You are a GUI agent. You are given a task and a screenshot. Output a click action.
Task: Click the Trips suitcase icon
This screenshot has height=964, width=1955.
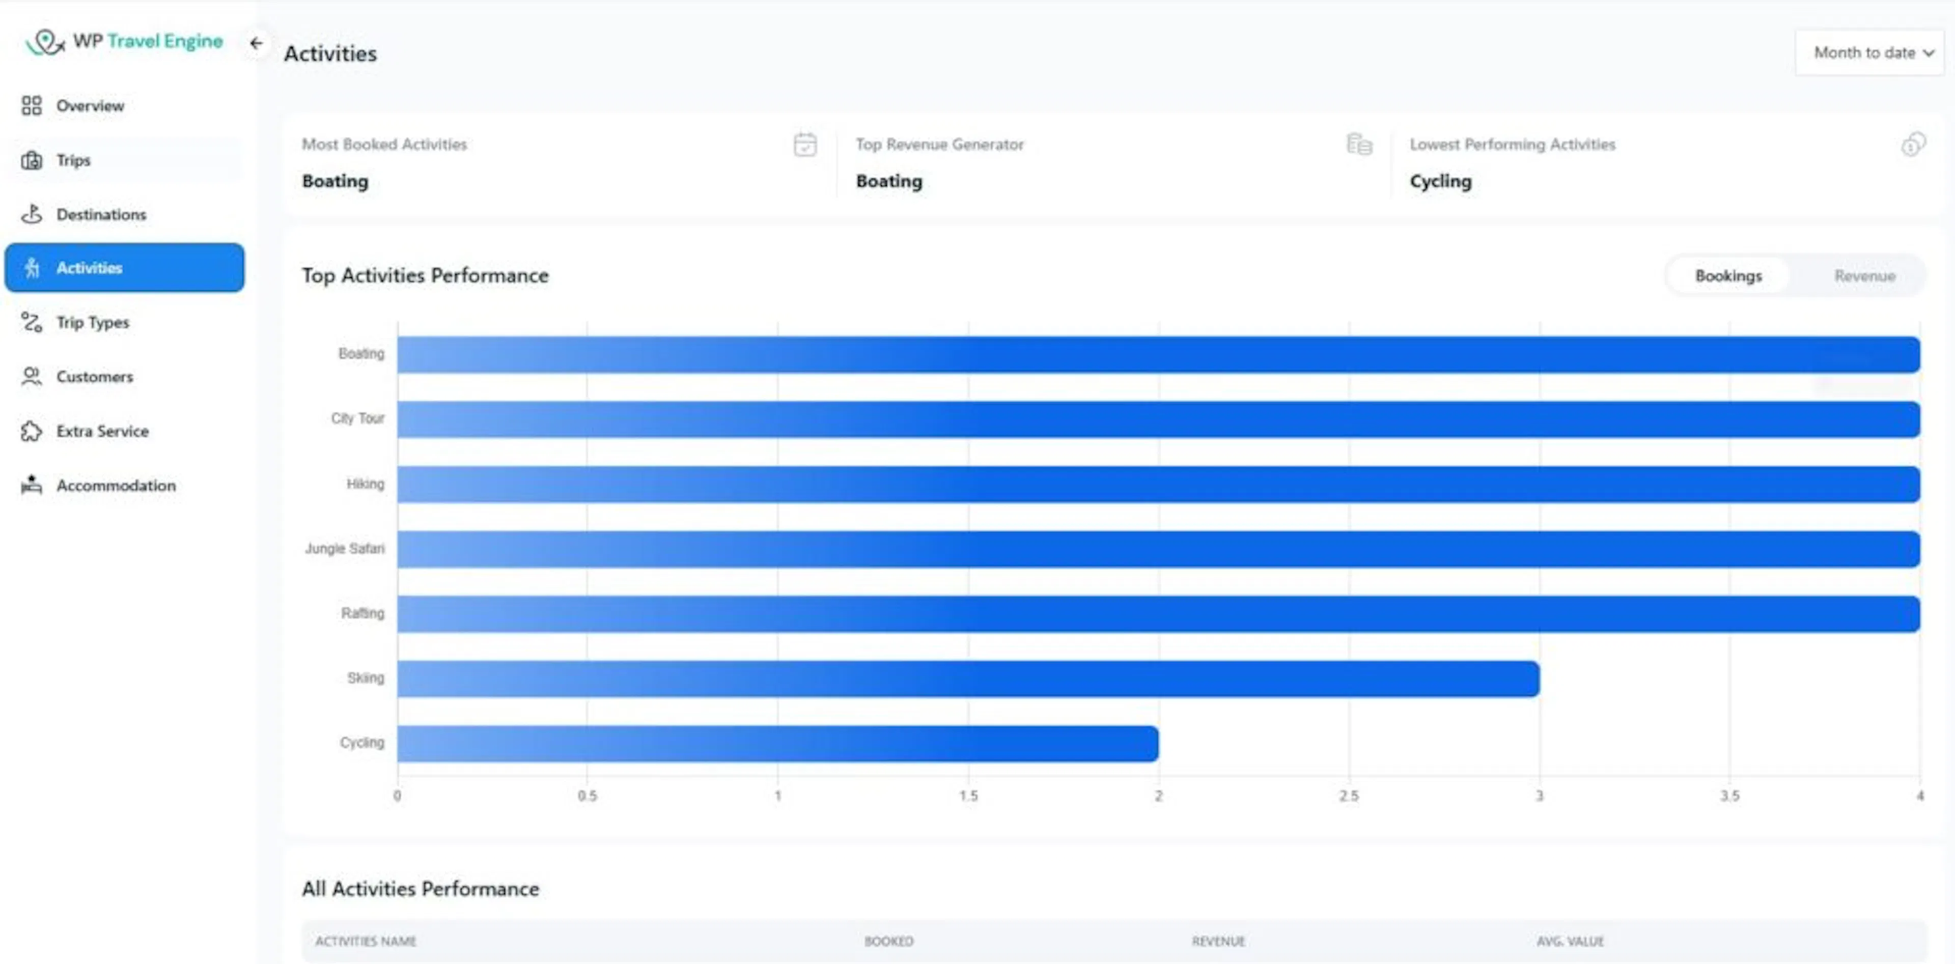click(31, 160)
